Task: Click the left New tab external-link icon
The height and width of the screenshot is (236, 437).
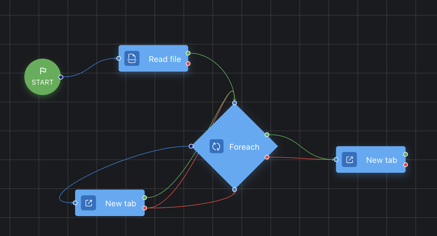Action: pos(89,203)
